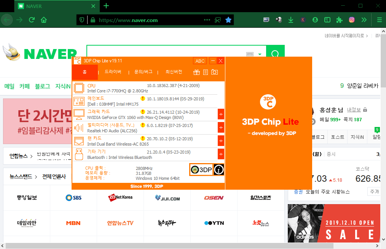386x249 pixels.
Task: Open the text report icon in 3DP Chip
Action: coord(206,72)
